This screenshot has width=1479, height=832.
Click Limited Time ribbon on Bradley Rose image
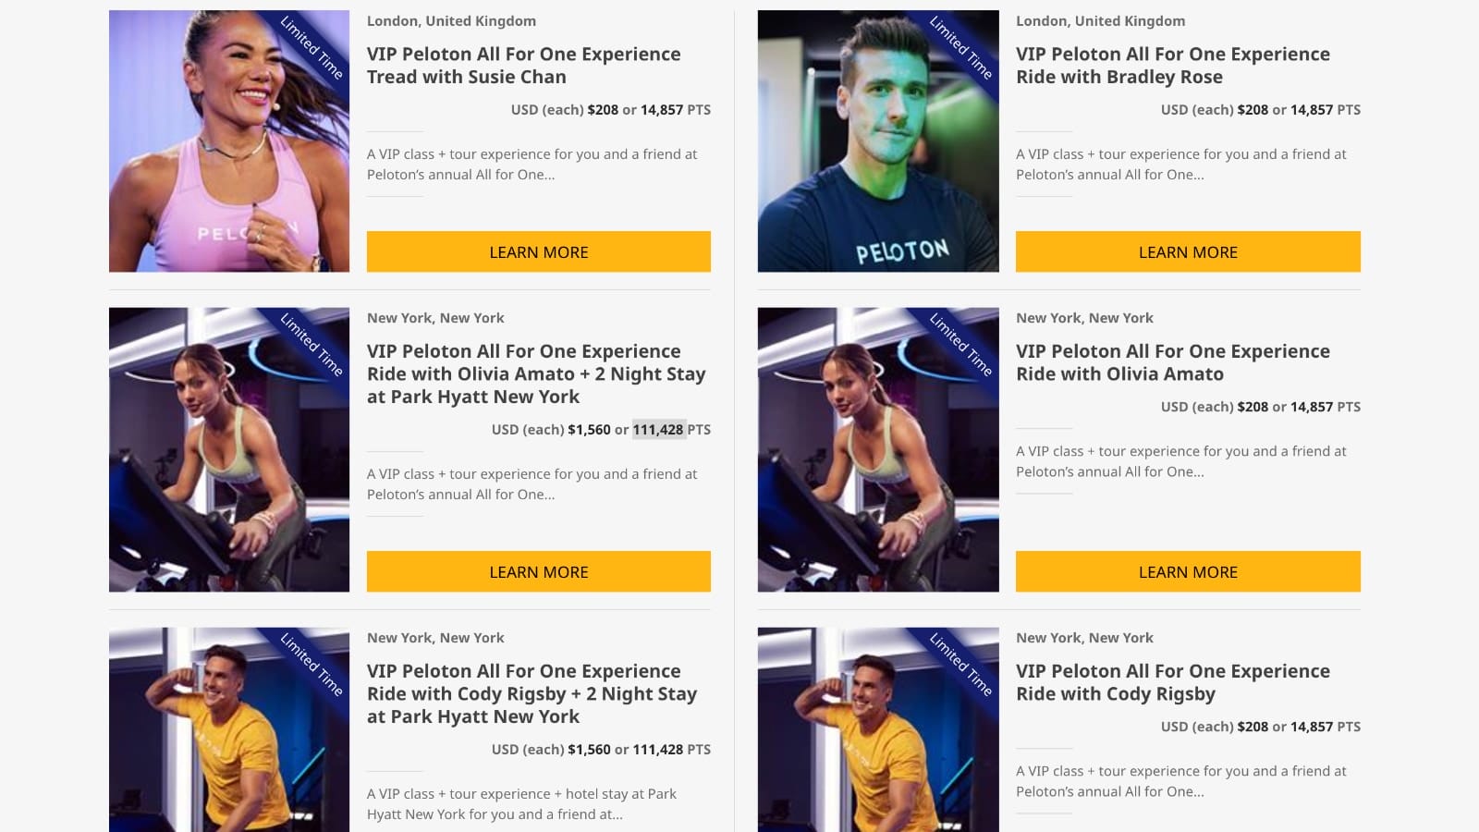coord(961,48)
